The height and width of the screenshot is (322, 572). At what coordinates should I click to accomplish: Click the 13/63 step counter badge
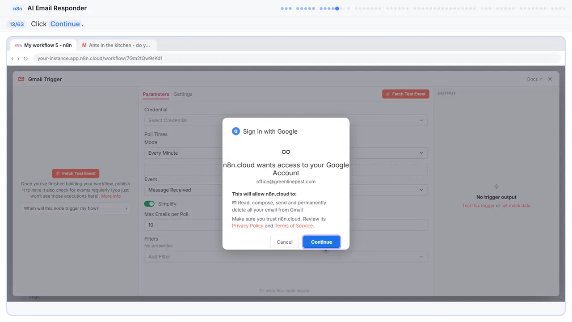[17, 24]
